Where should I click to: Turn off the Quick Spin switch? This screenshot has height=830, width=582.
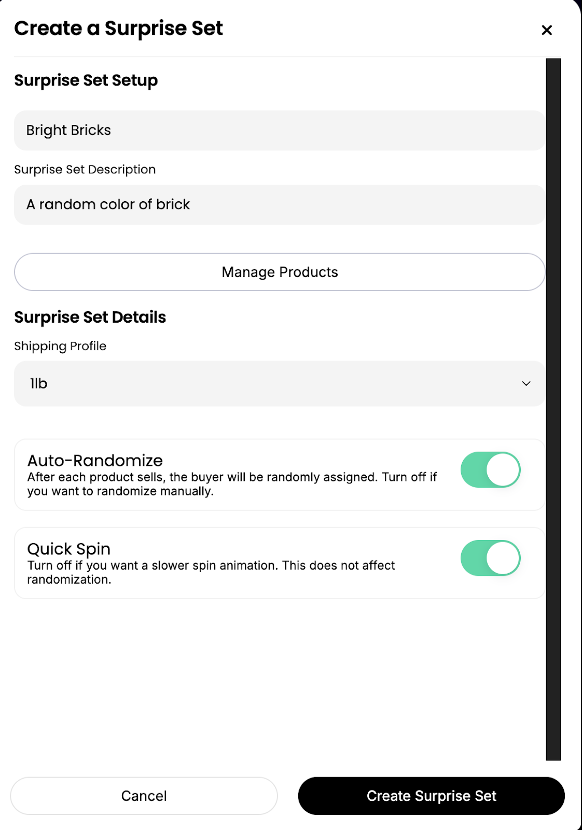point(490,558)
